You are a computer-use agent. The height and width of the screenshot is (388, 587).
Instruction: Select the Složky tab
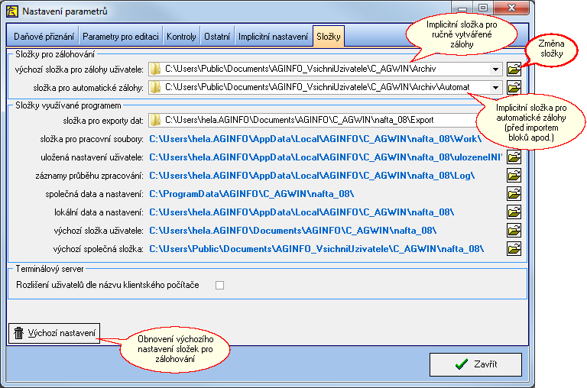pos(329,37)
